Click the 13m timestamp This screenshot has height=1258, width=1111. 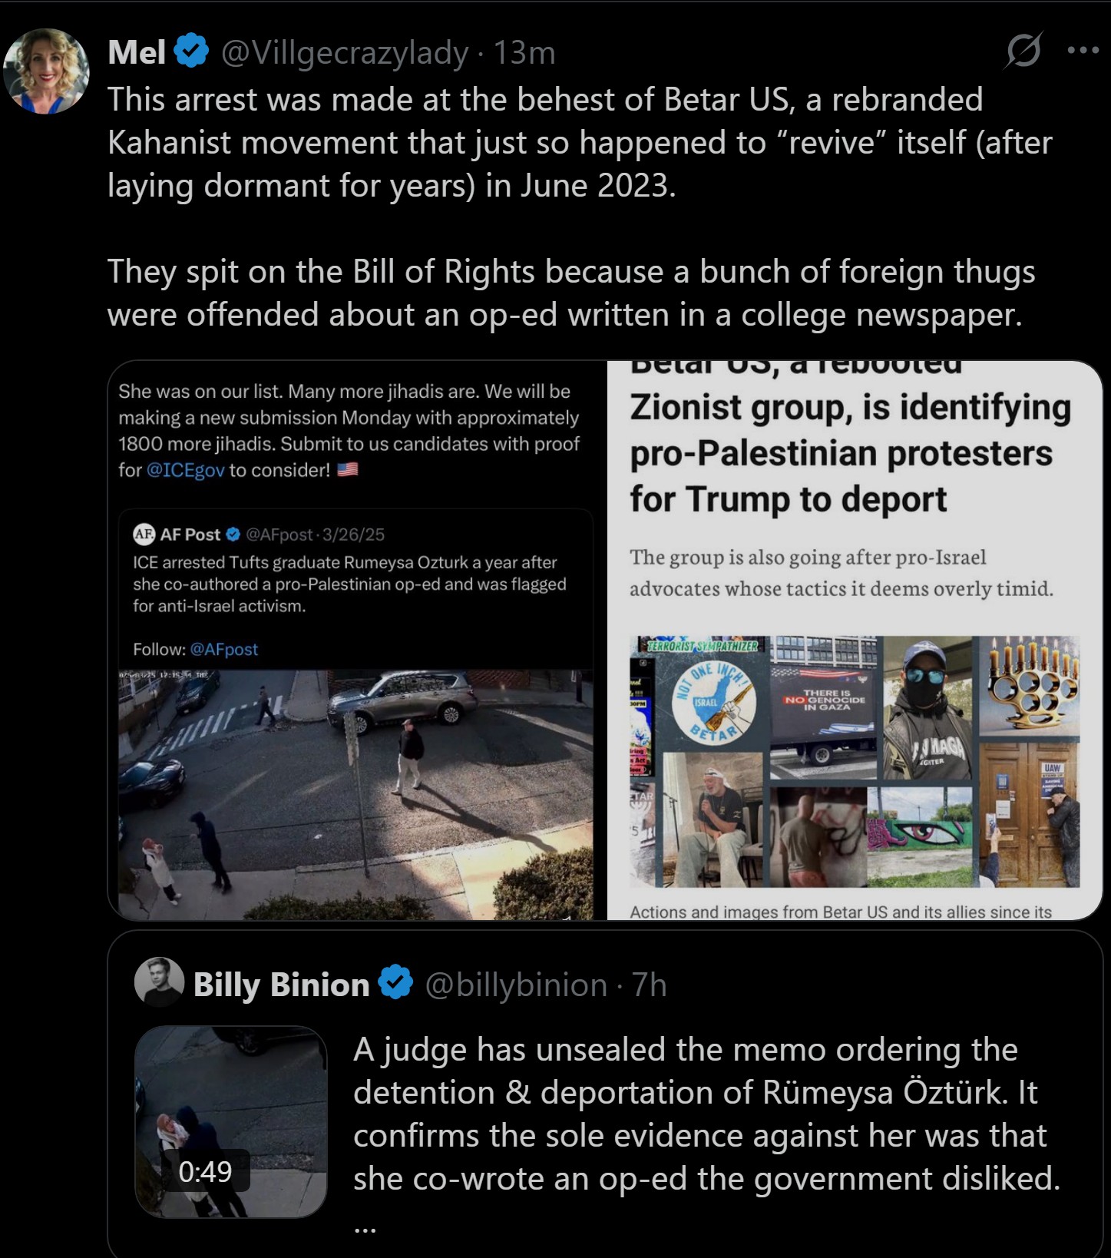(x=524, y=53)
